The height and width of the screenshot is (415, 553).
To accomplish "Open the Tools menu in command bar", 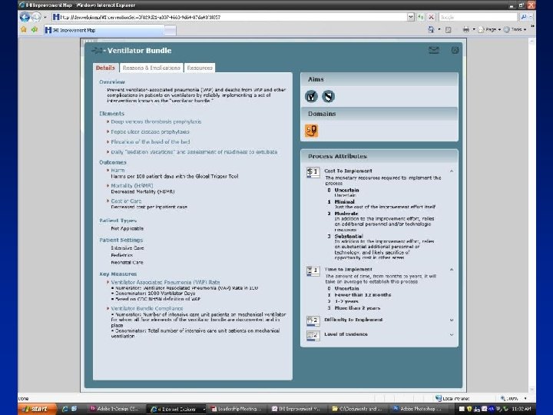I will click(515, 30).
